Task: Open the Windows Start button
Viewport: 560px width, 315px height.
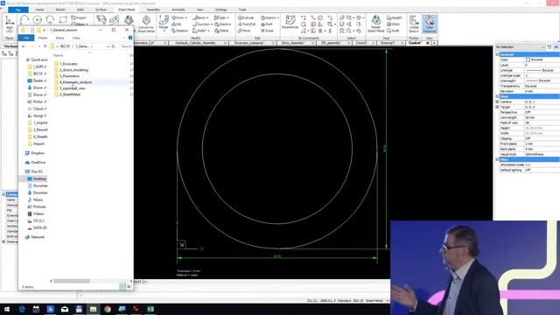Action: [7, 309]
